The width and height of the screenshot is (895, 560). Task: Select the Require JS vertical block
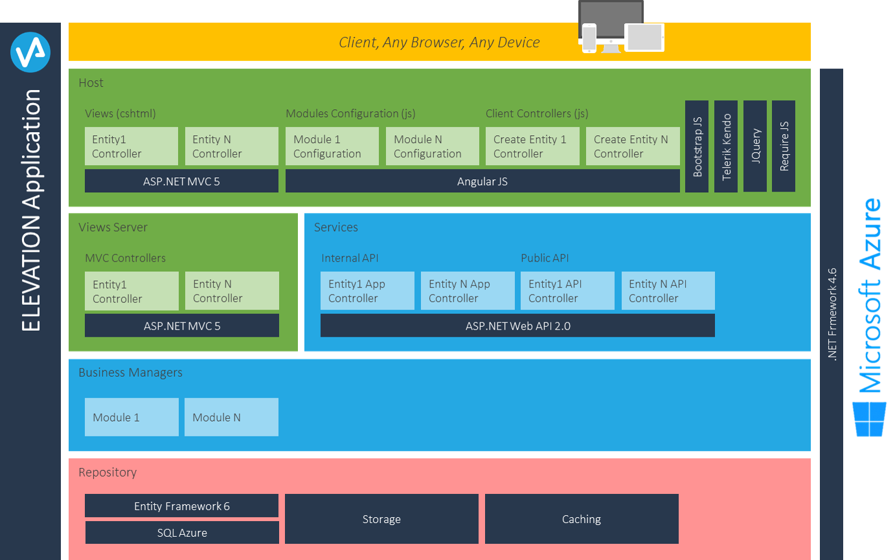784,146
